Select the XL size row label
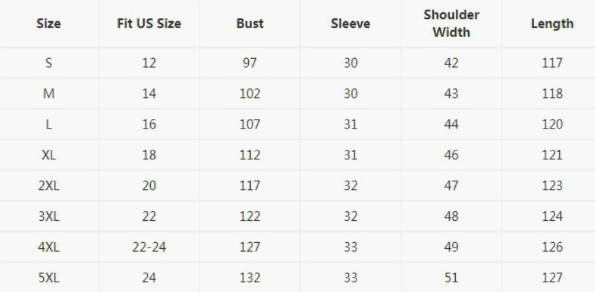 coord(49,155)
